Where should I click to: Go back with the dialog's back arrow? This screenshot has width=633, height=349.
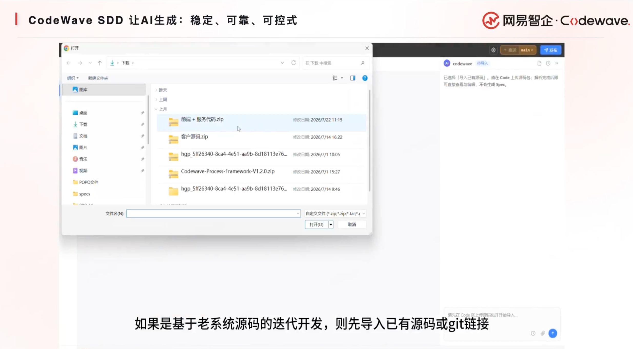tap(68, 63)
